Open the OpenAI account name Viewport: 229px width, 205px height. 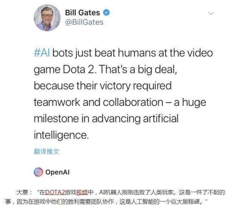pos(58,172)
